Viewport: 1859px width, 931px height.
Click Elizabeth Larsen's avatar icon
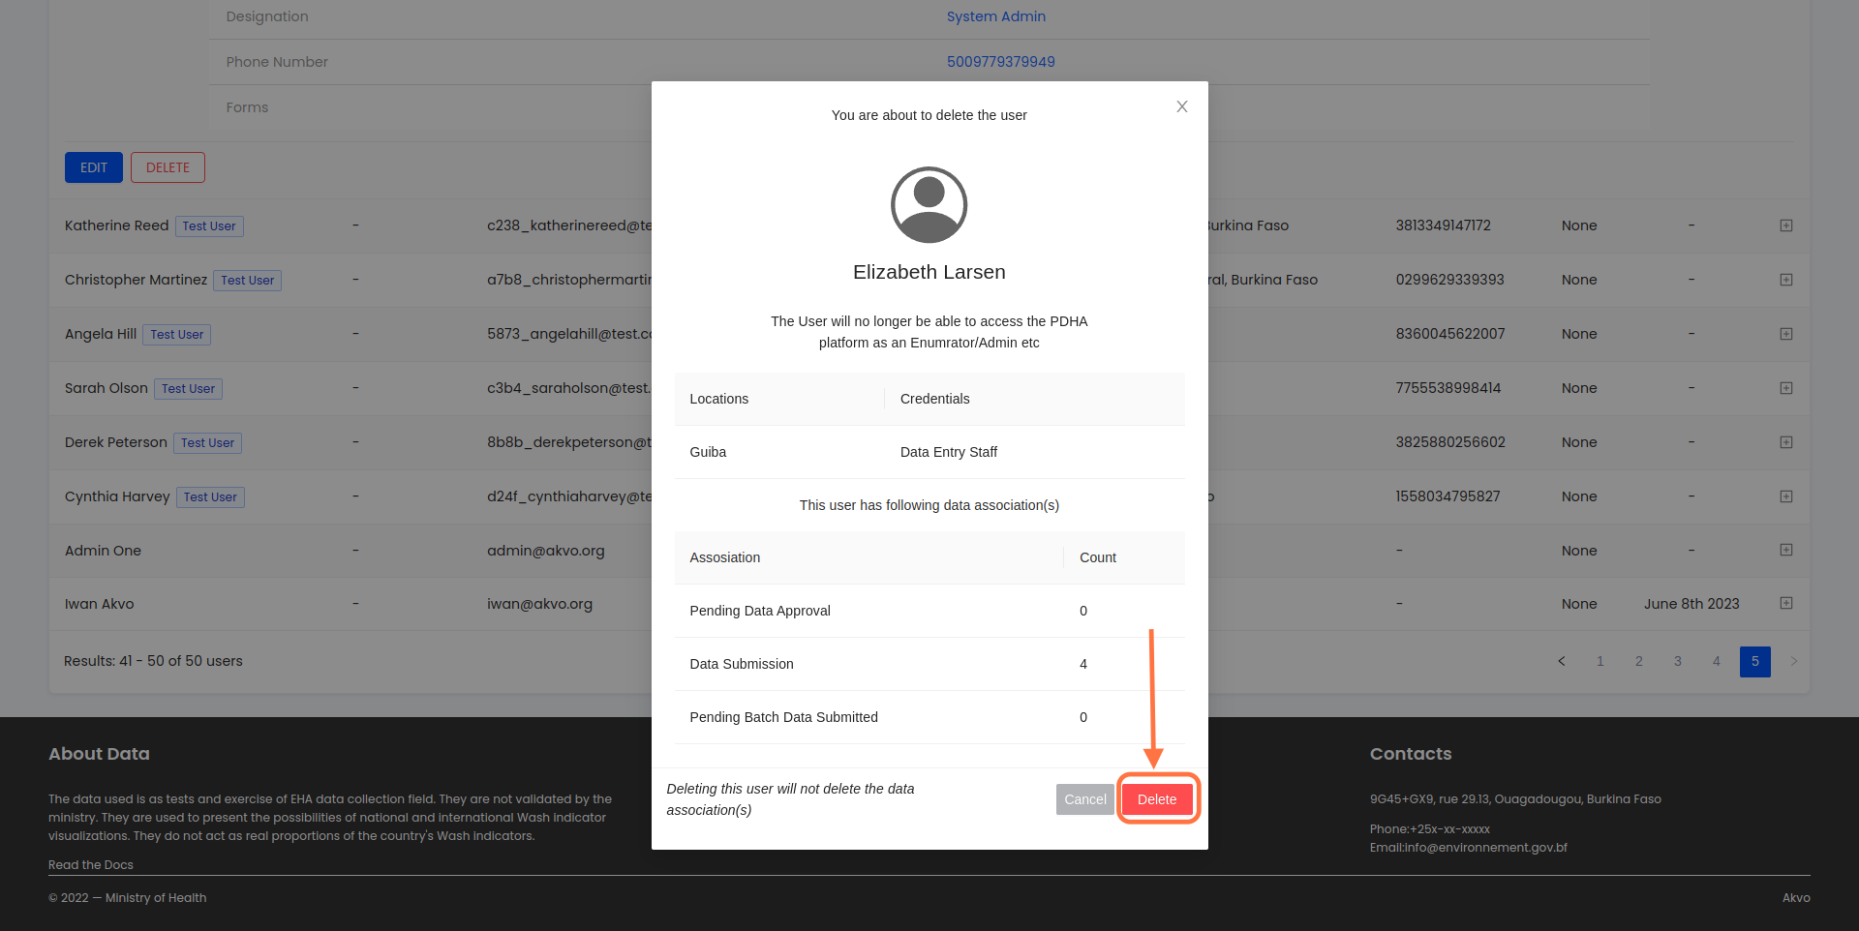click(929, 205)
